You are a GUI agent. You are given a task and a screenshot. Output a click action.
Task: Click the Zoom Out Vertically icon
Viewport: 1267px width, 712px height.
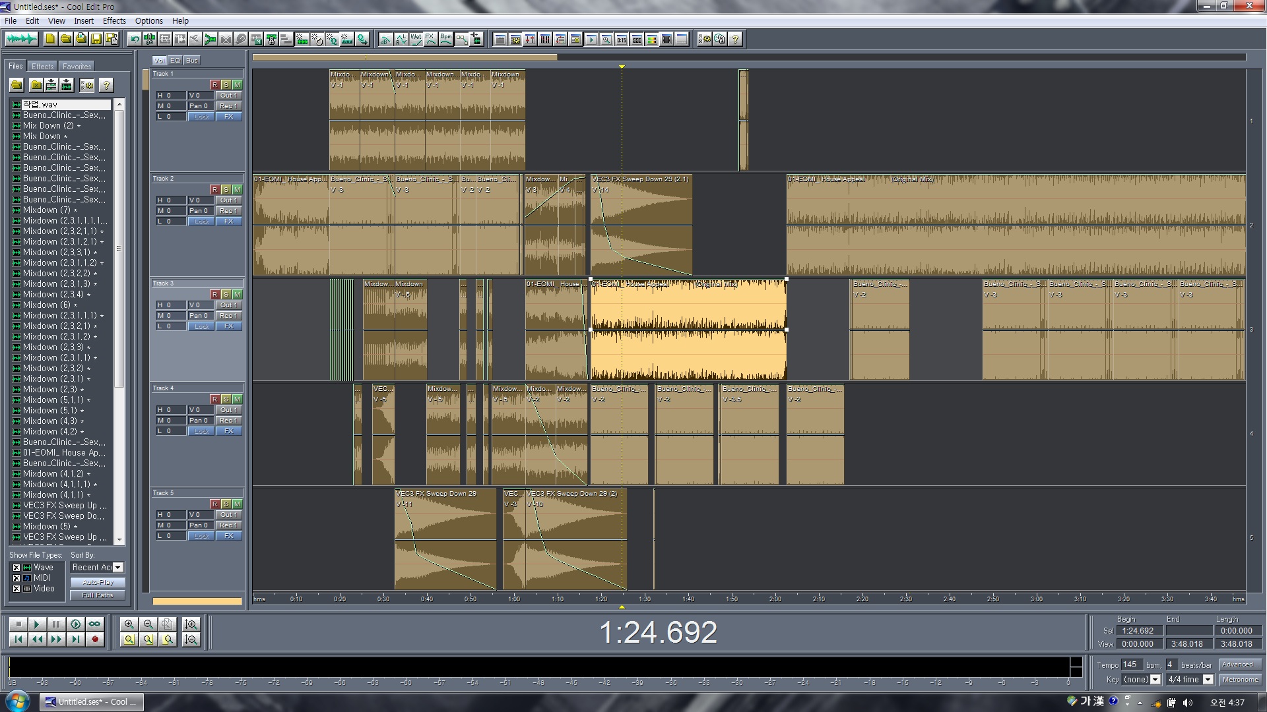pos(191,639)
